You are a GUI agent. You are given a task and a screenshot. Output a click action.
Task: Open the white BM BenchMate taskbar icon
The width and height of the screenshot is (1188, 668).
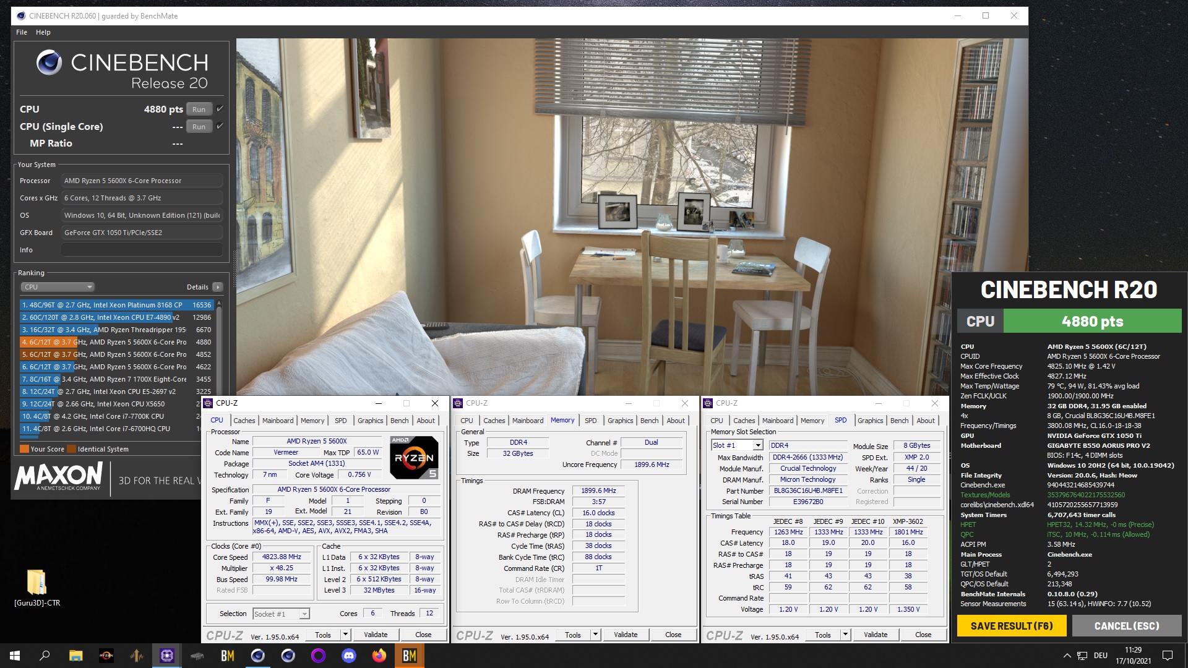[228, 656]
